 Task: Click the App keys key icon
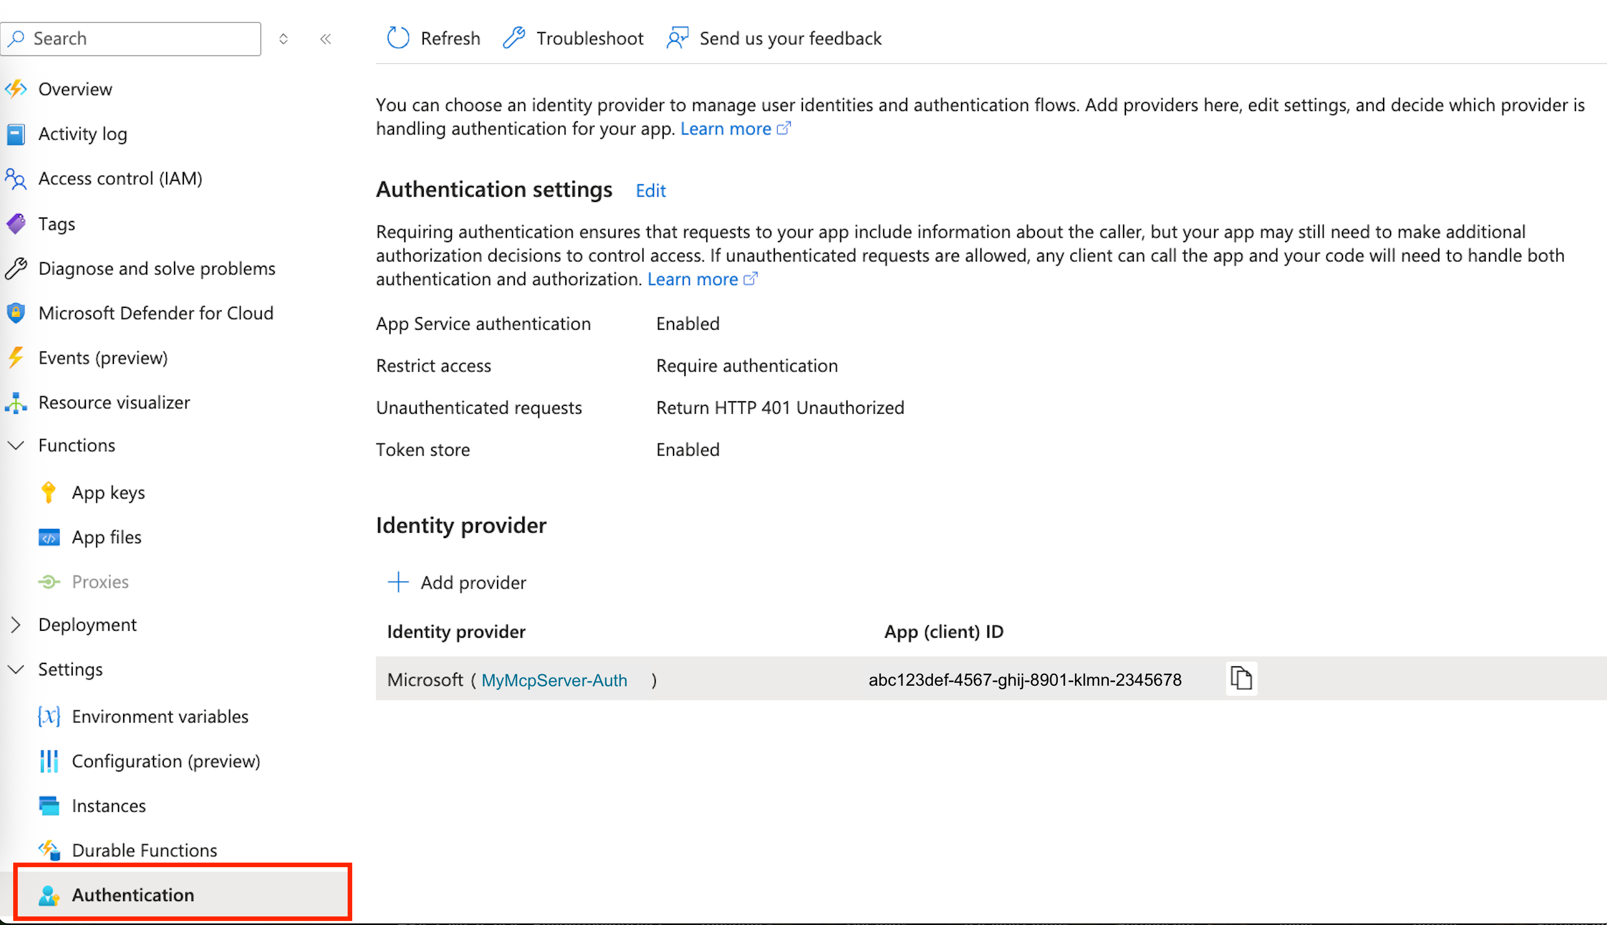tap(50, 492)
